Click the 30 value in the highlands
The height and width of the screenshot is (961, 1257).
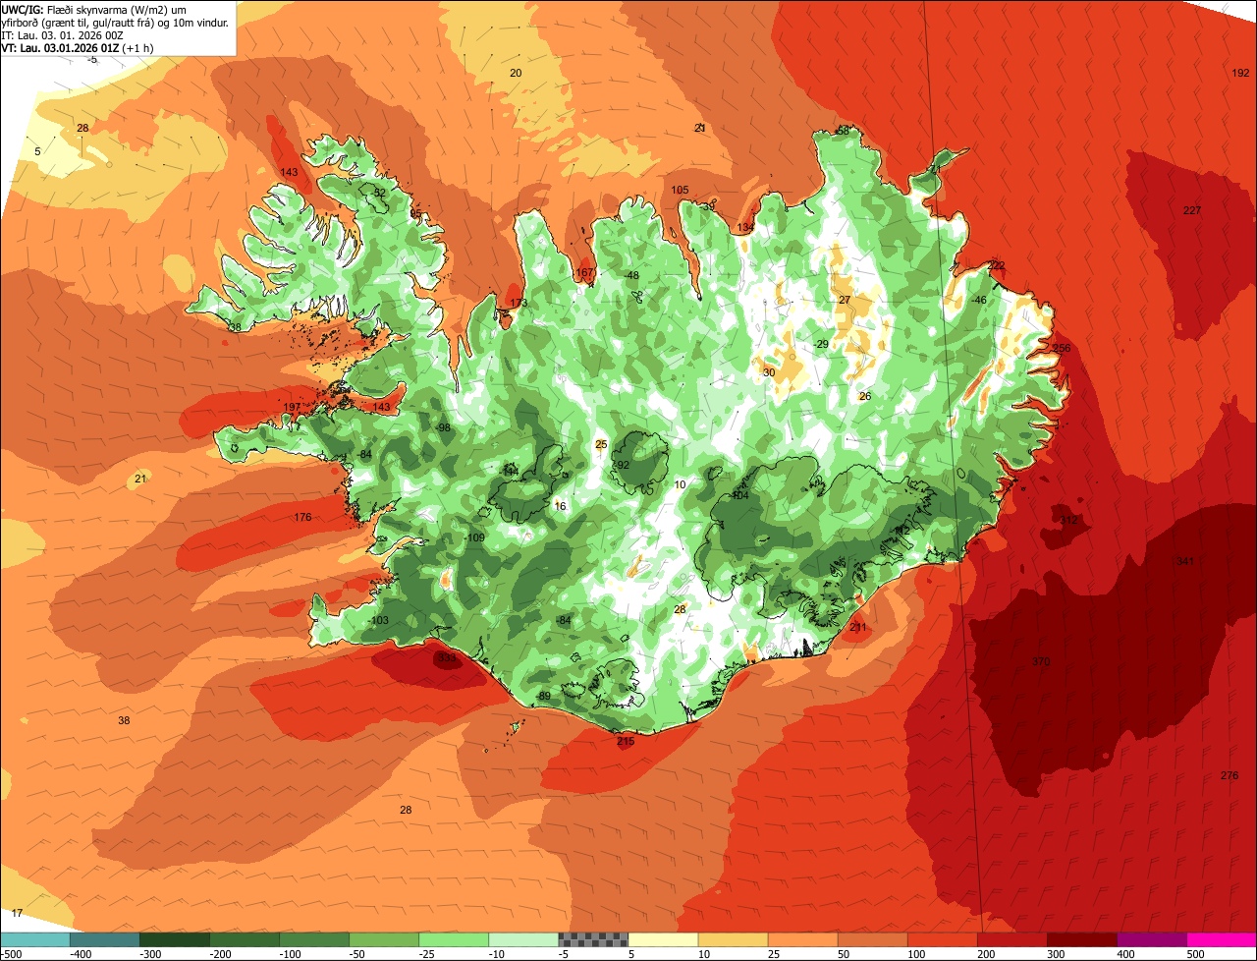(x=769, y=372)
